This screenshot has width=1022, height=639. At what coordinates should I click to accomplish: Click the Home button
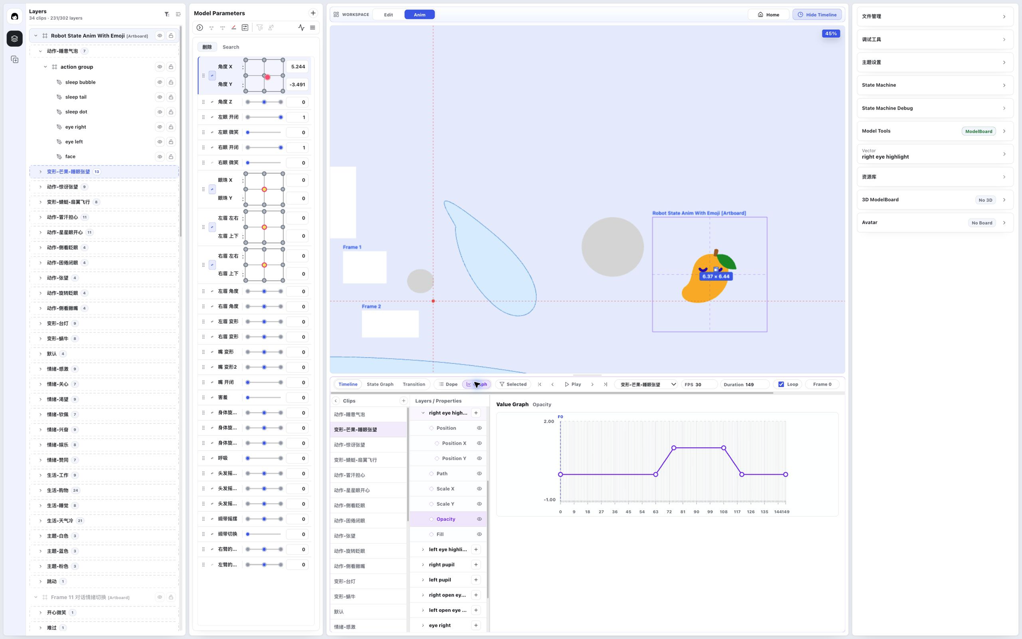769,15
